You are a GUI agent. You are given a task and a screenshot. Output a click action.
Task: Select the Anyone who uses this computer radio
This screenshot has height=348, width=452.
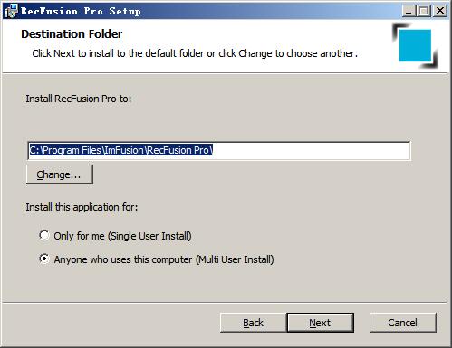point(44,259)
